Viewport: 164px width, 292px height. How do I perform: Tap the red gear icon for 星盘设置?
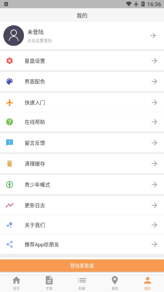point(10,61)
